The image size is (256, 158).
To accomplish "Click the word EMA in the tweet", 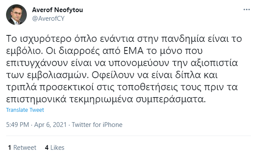I will (x=134, y=51).
